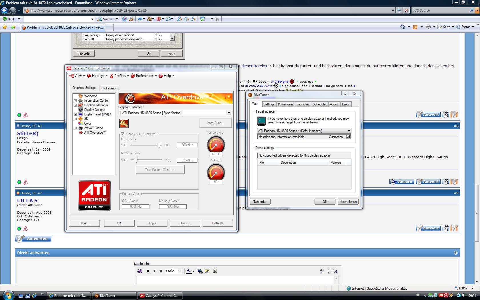Open the View menu in Catalyst Control Center
This screenshot has width=480, height=300.
click(x=77, y=76)
